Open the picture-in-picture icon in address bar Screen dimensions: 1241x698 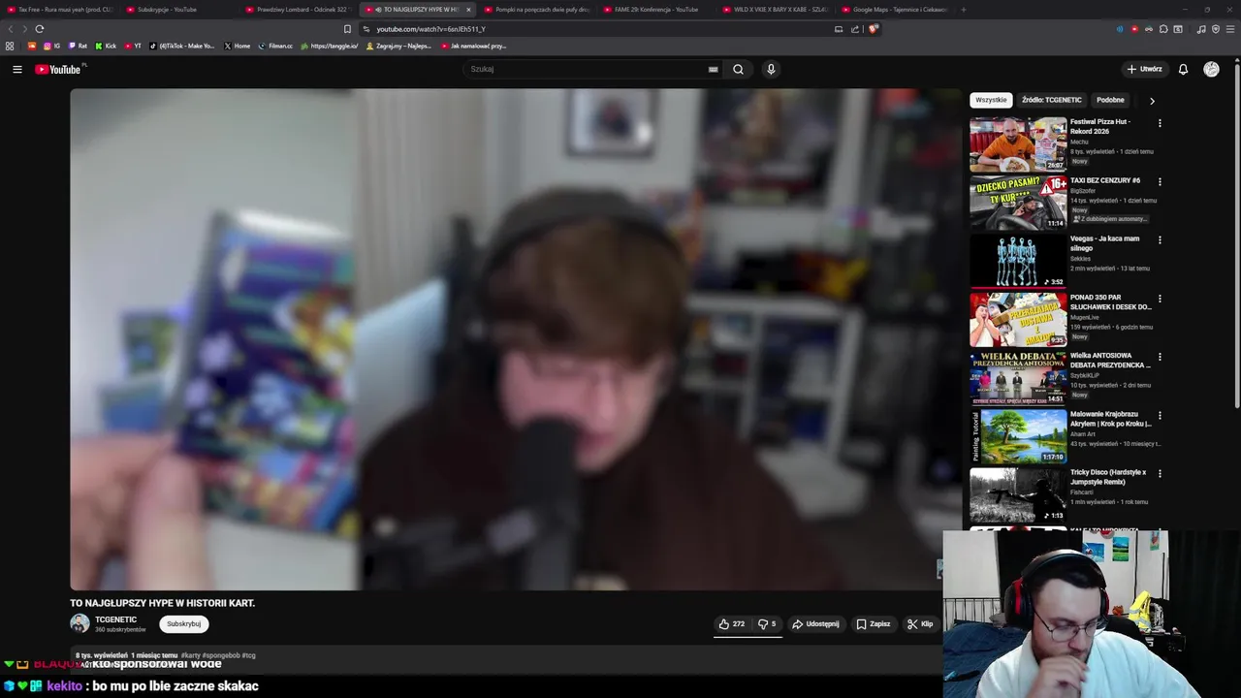pos(839,29)
